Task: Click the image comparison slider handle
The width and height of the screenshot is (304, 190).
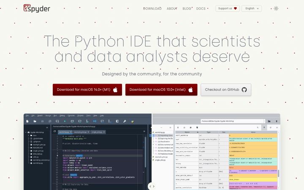Action: tap(152, 186)
